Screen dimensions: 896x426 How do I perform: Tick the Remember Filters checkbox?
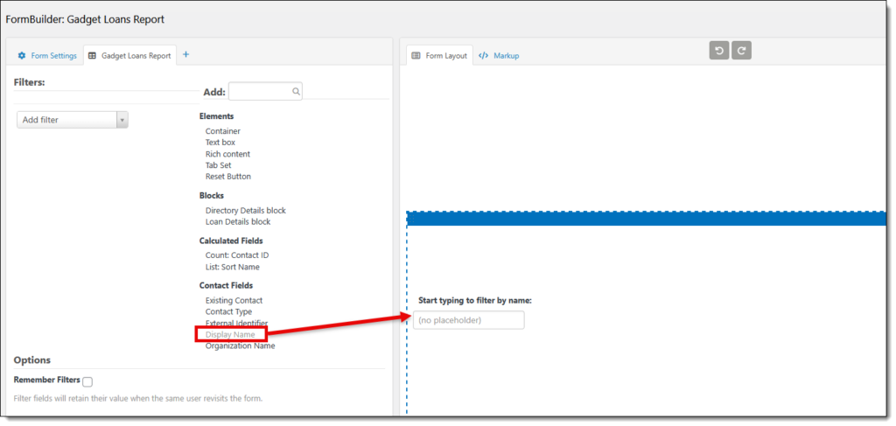point(87,382)
